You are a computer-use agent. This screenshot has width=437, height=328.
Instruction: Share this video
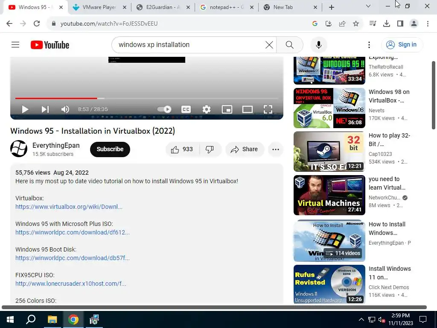pos(245,149)
